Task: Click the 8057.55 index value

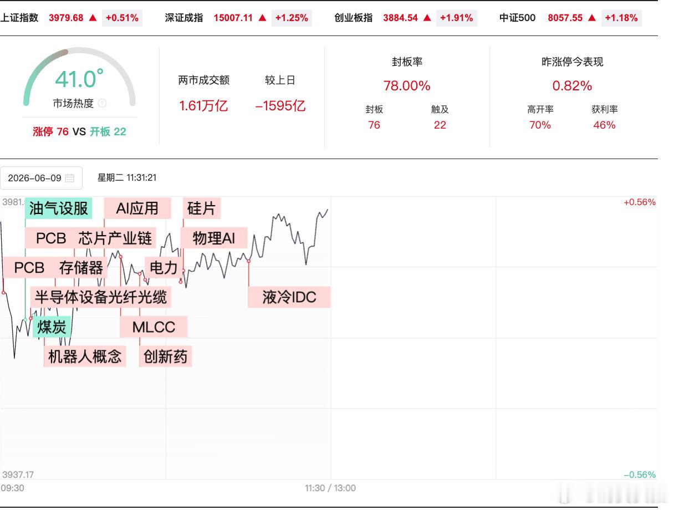Action: click(565, 18)
